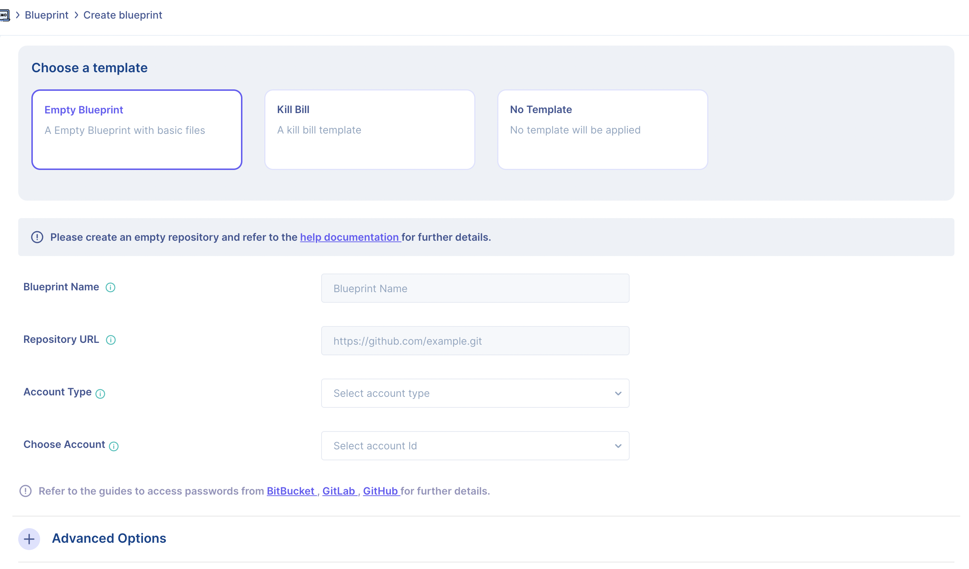
Task: Click the info icon beside Repository URL
Action: (x=111, y=340)
